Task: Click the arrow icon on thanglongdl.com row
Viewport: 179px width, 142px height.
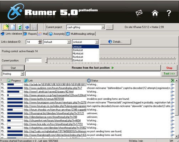Action: pyautogui.click(x=172, y=135)
